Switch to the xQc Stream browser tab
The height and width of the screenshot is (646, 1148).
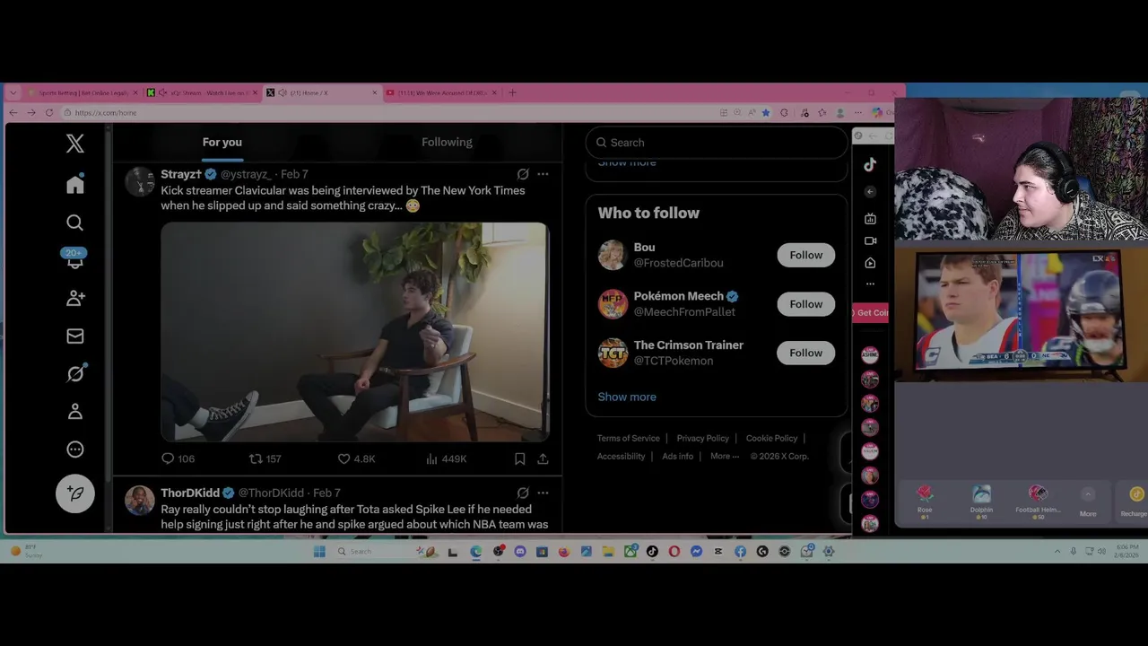[x=203, y=92]
